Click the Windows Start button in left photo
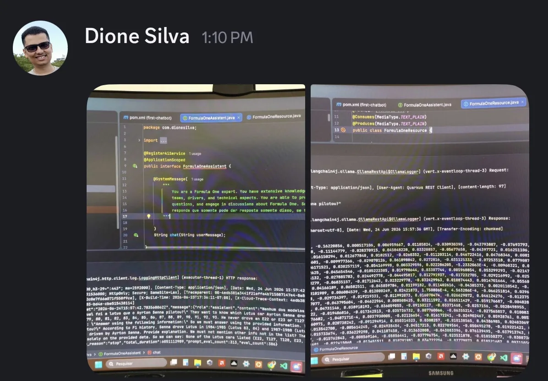The height and width of the screenshot is (381, 548). coord(98,365)
